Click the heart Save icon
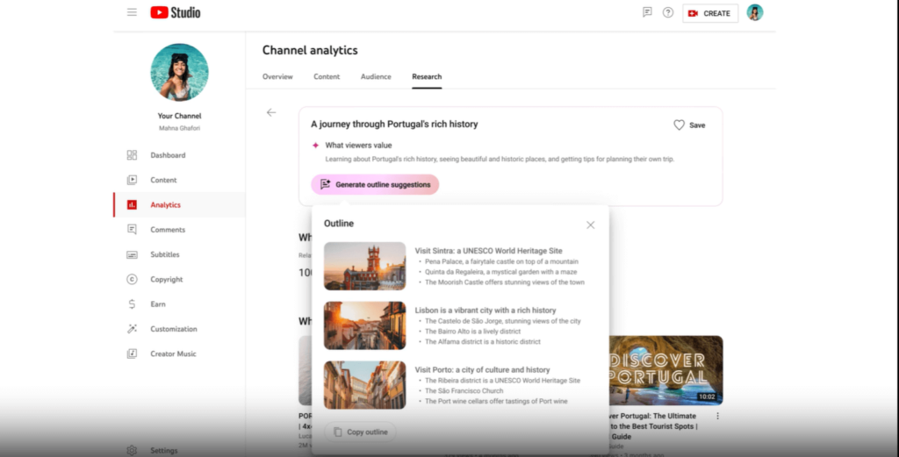 click(679, 125)
